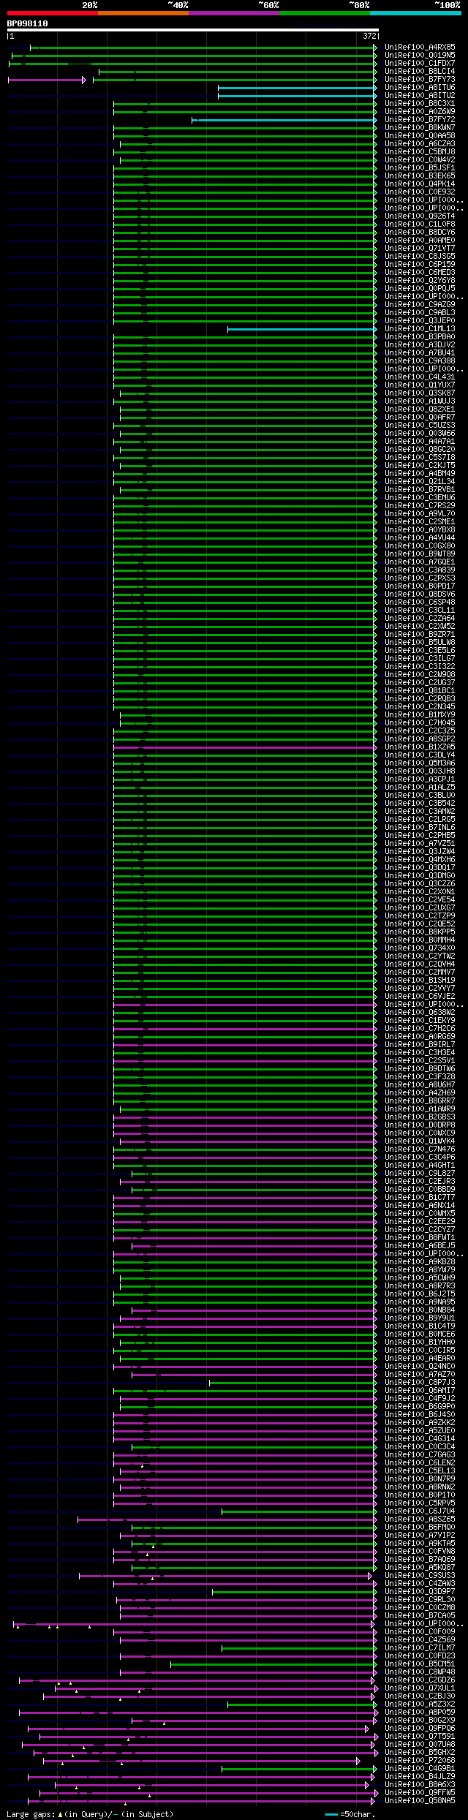This screenshot has width=468, height=1820.
Task: Select the UniRef100_B7INL6 label
Action: (420, 828)
